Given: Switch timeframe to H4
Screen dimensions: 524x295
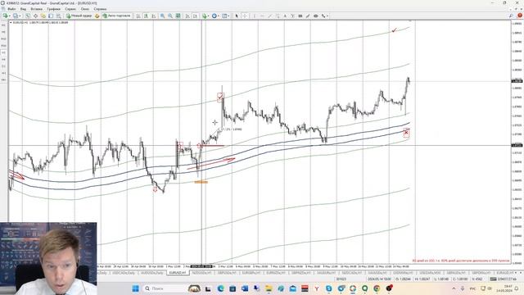Looking at the screenshot, I should (x=3, y=59).
